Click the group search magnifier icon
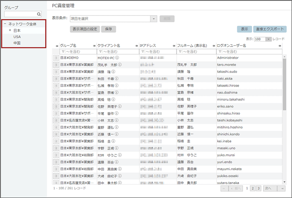Screen dimensions: 292x198 coord(39,14)
